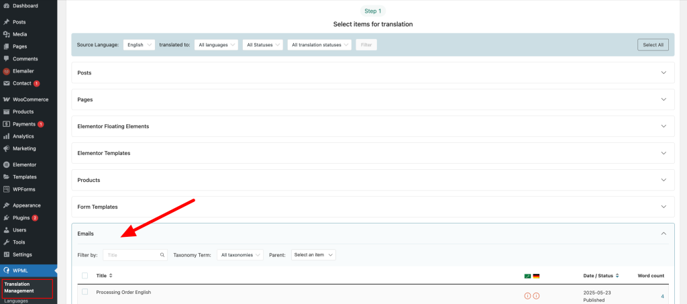This screenshot has height=304, width=687.
Task: Click the first flag icon in header
Action: tap(527, 276)
